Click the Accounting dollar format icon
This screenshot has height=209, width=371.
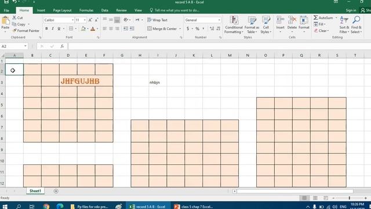(x=188, y=28)
